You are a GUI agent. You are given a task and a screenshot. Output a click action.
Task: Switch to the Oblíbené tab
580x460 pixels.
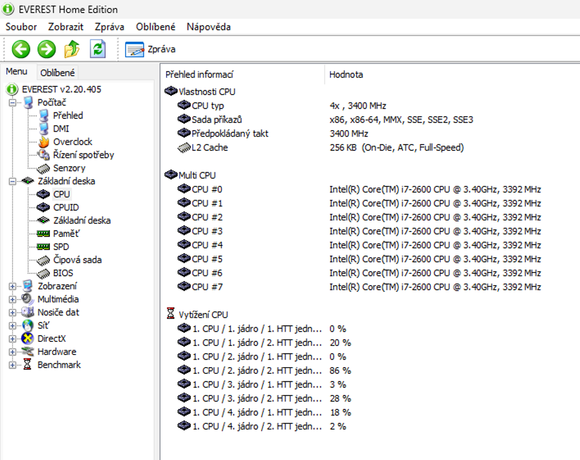tap(57, 72)
